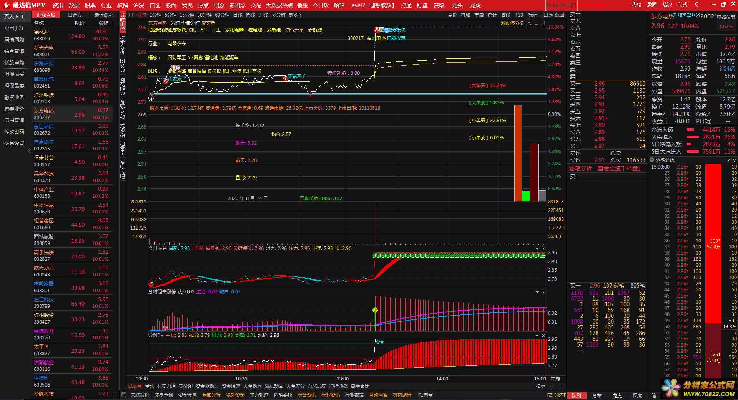Open 盘面分析 bottom tab
This screenshot has height=400, width=738.
coord(211,395)
